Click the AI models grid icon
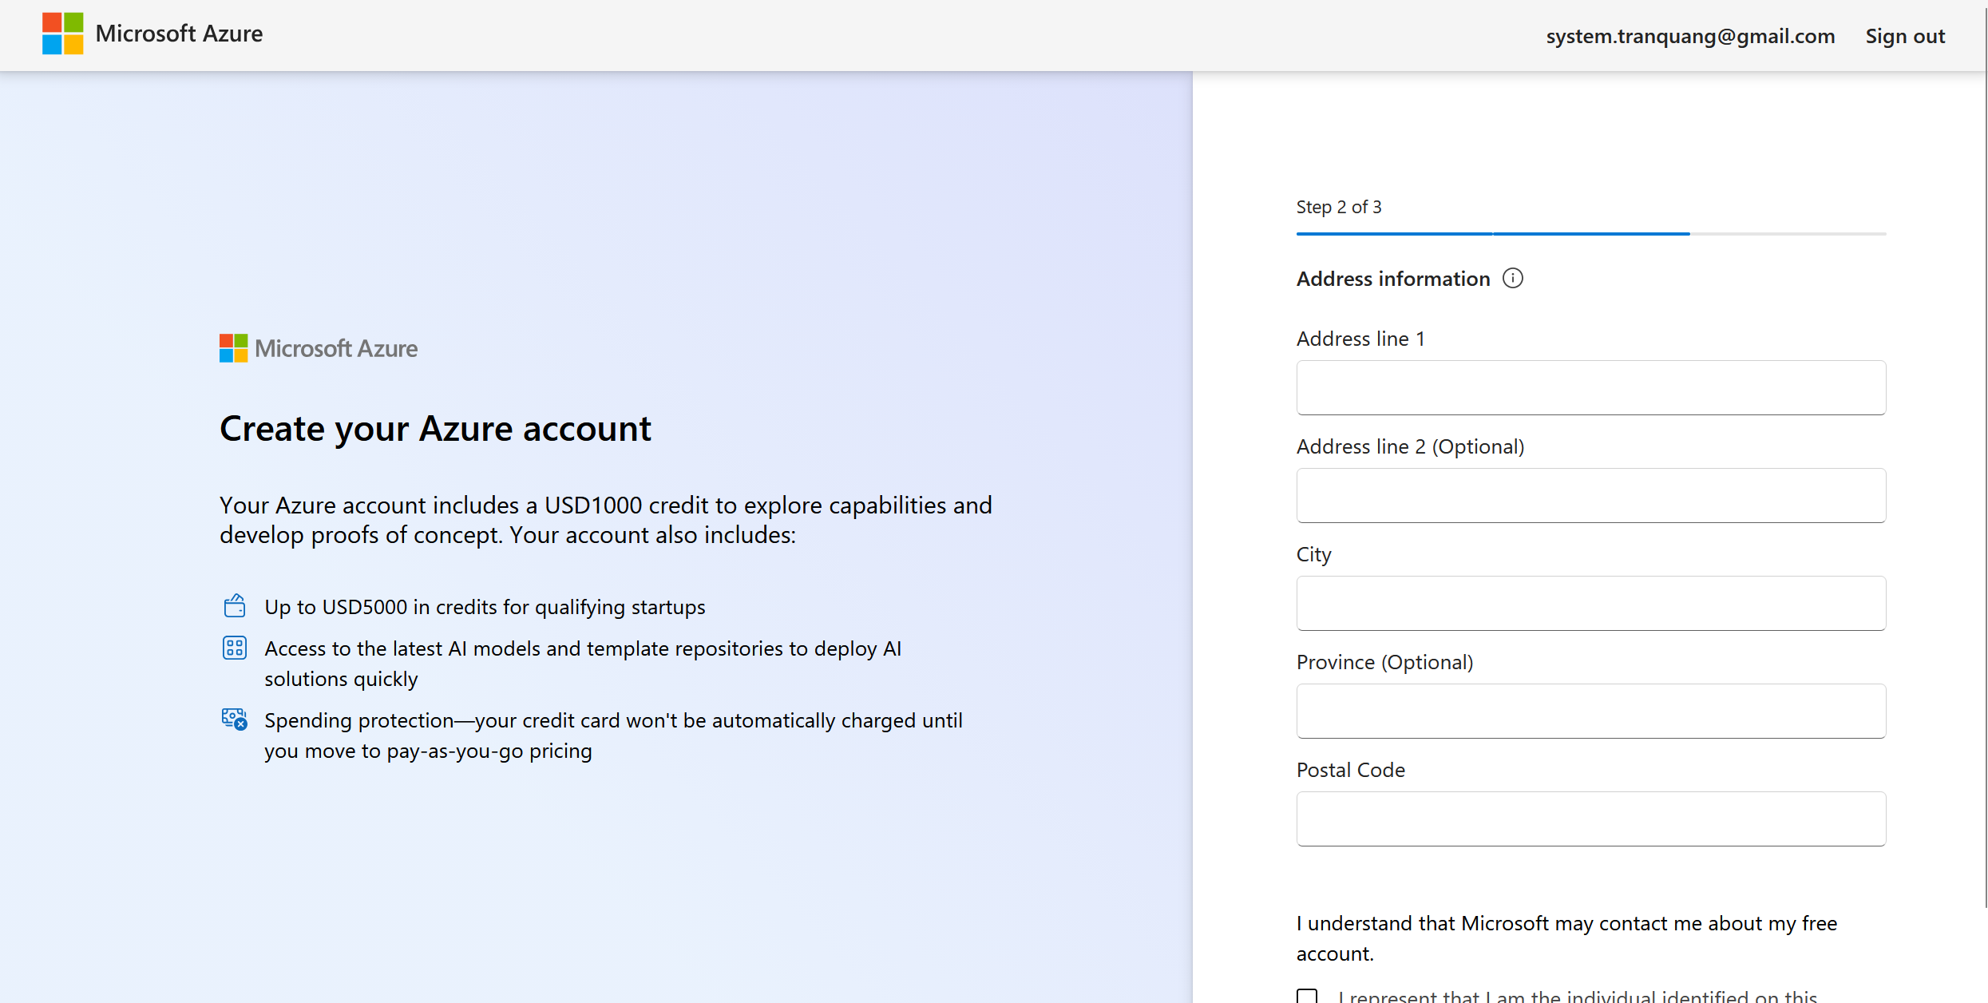Viewport: 1988px width, 1003px height. (234, 648)
